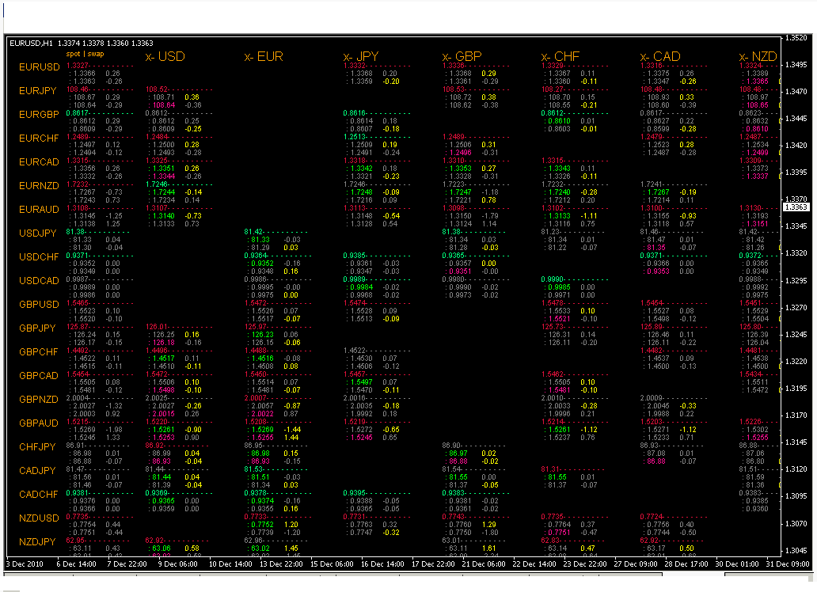
Task: Click the NZDUSD pair label
Action: point(39,518)
